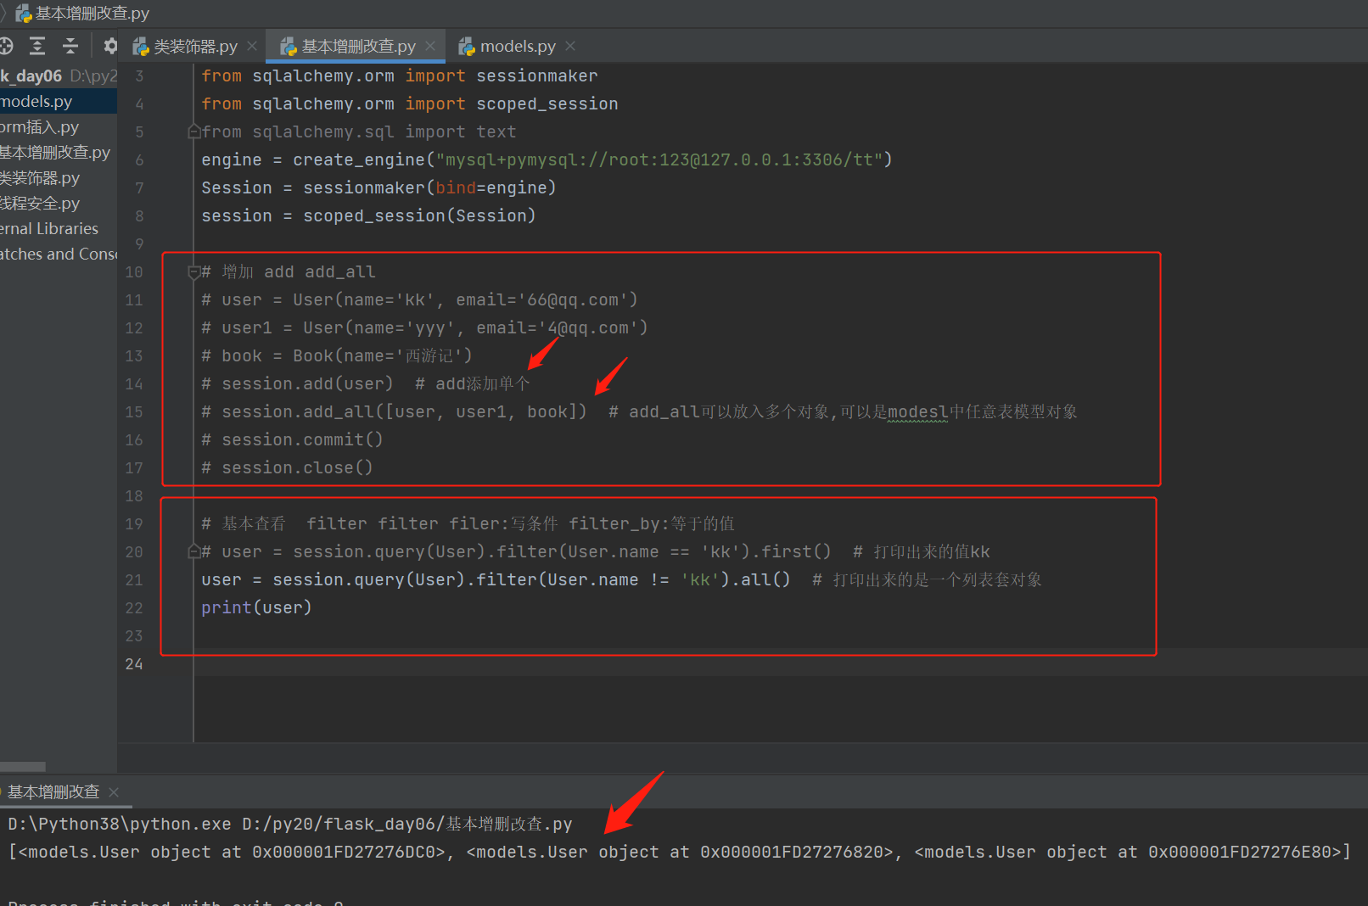
Task: Click Scratches and Consoles tree node
Action: (x=59, y=254)
